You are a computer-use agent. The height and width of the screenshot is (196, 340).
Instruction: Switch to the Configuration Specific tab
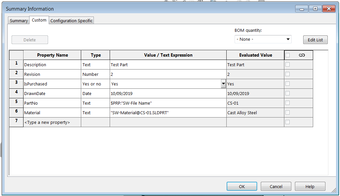[71, 20]
